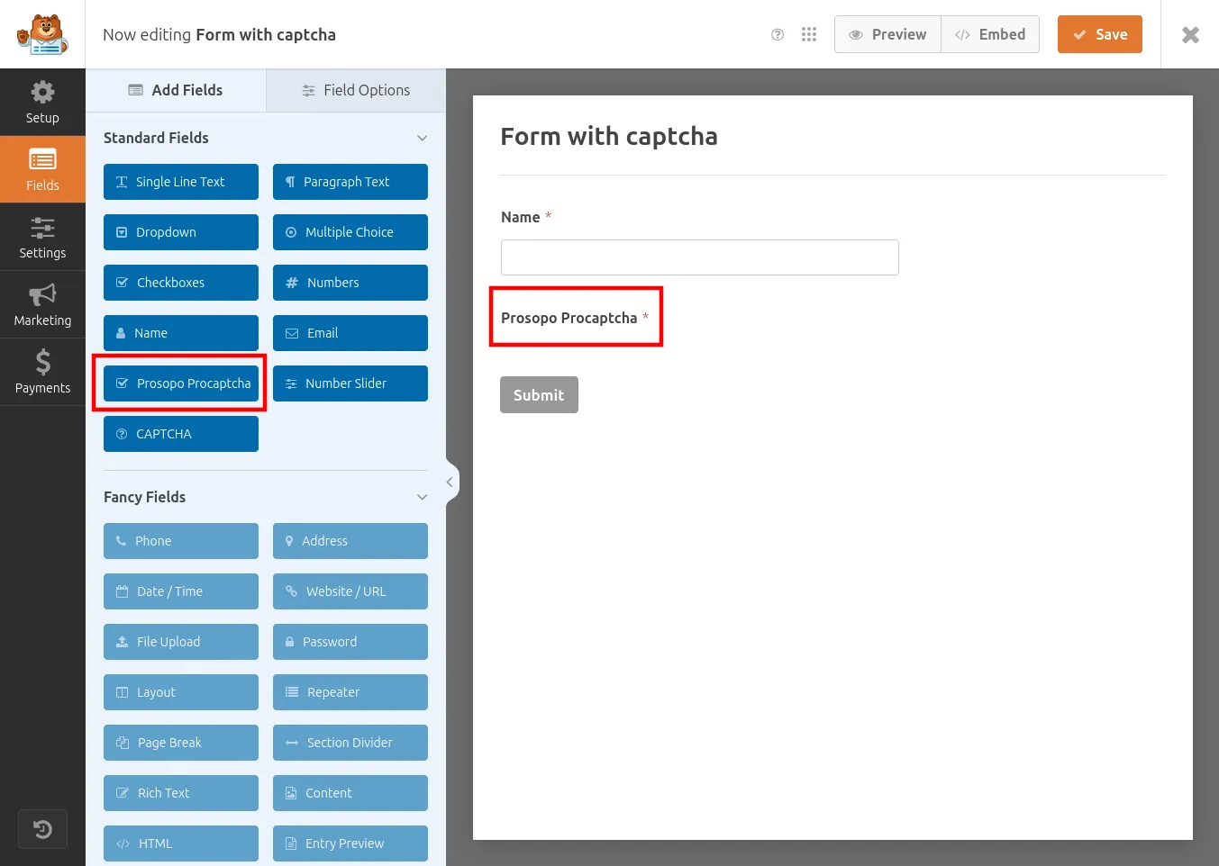Add a Multiple Choice field
The width and height of the screenshot is (1219, 866).
350,232
